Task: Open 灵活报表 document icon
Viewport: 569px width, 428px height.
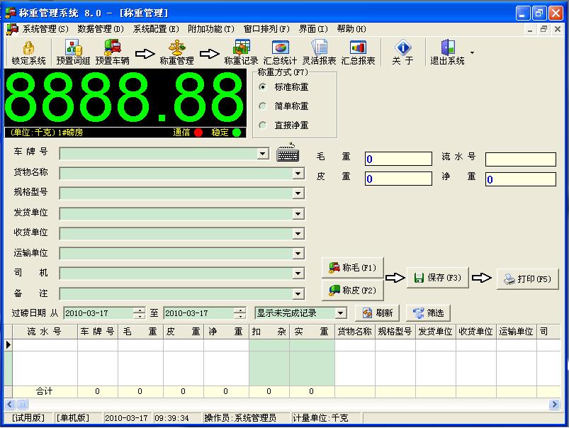Action: (x=320, y=47)
